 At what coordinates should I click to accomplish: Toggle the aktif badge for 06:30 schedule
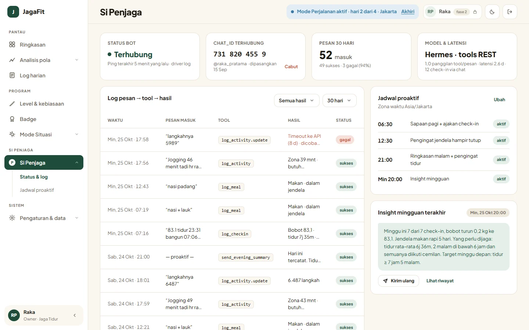(x=501, y=124)
